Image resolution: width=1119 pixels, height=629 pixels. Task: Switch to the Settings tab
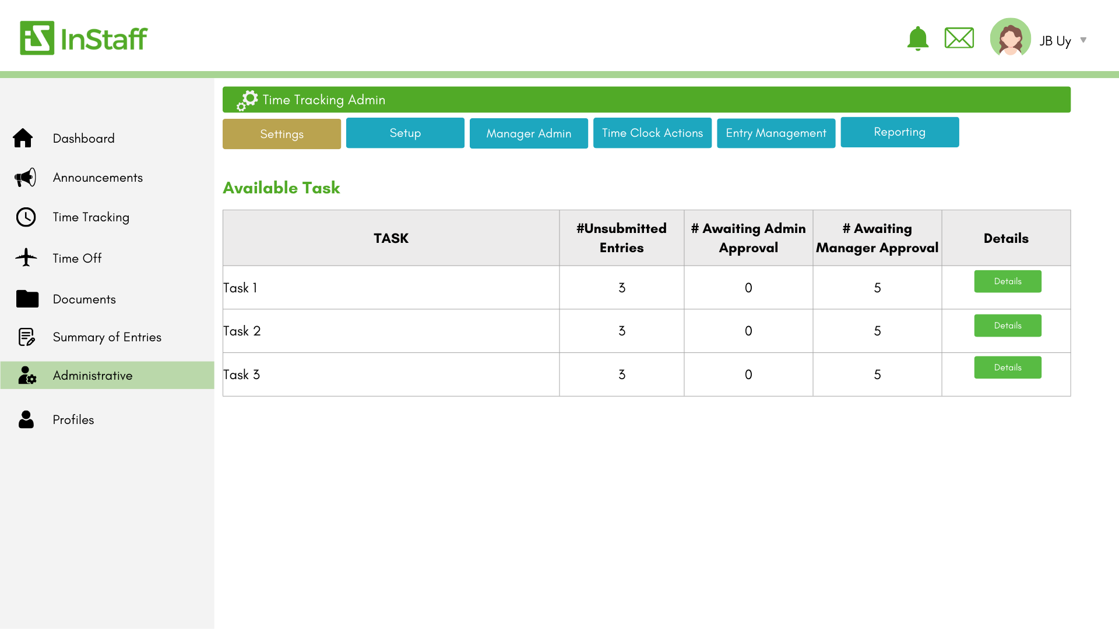click(x=281, y=134)
